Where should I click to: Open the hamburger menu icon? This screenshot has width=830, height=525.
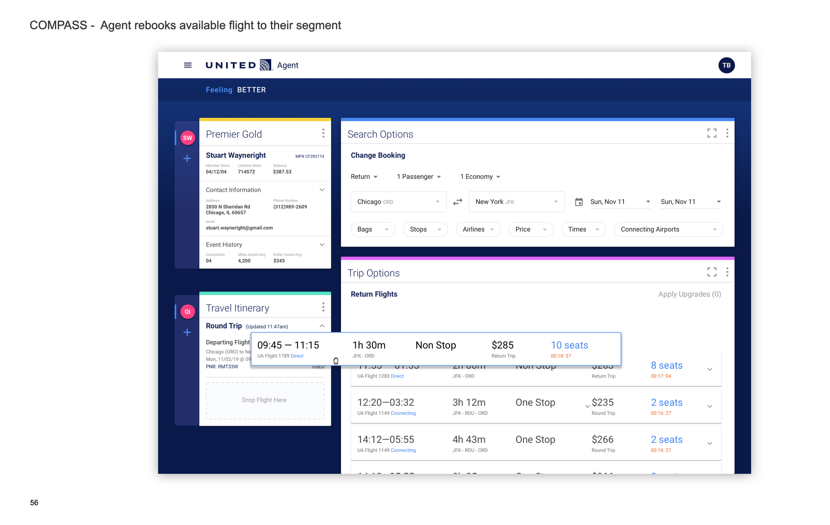coord(188,65)
